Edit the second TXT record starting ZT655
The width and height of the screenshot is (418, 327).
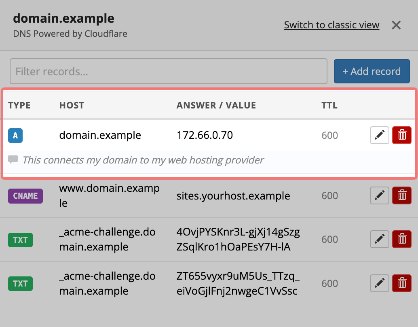[380, 283]
